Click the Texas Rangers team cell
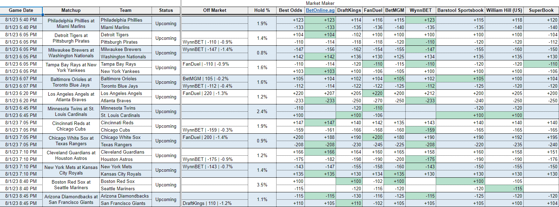This screenshot has height=207, width=559. pyautogui.click(x=126, y=145)
